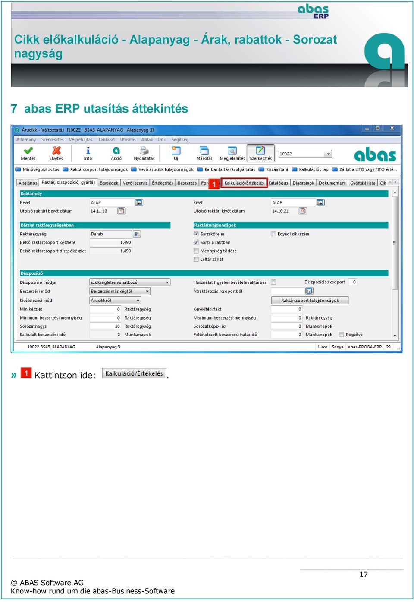This screenshot has width=414, height=602.
Task: Switch to the Gyártási lista tab
Action: (x=363, y=183)
